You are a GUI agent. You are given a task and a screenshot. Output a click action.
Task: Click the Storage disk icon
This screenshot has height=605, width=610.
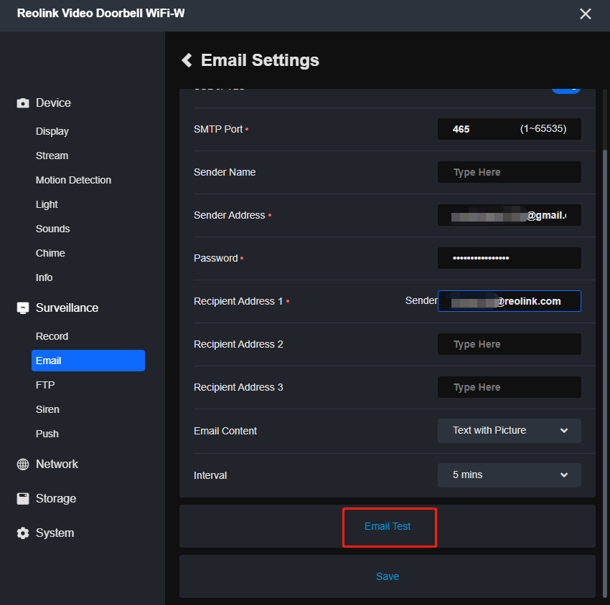(x=23, y=498)
